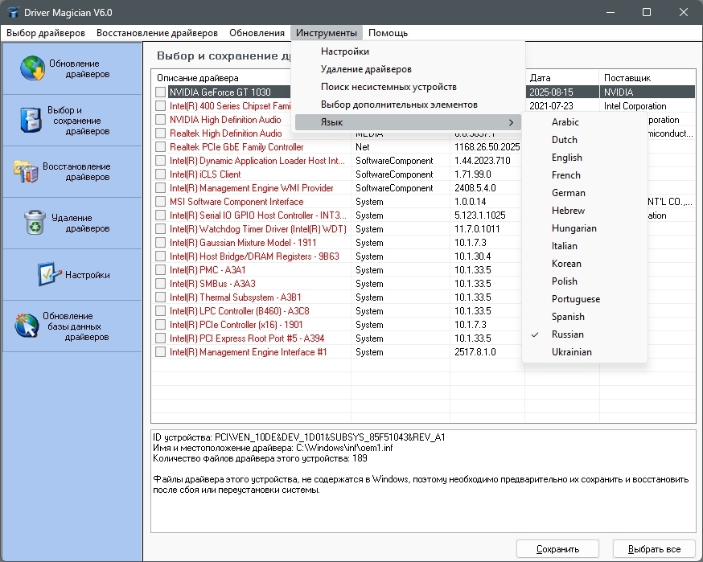Pick Hungarian language
The width and height of the screenshot is (703, 562).
(x=584, y=228)
